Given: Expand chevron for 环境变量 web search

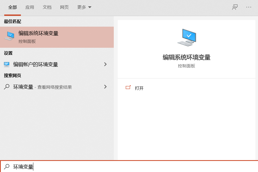Looking at the screenshot, I should point(106,87).
